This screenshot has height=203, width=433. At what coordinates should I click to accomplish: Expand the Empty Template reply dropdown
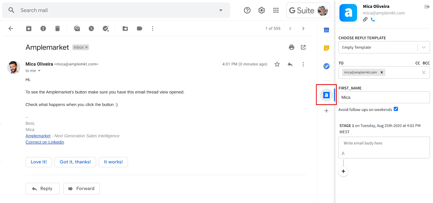[x=424, y=47]
